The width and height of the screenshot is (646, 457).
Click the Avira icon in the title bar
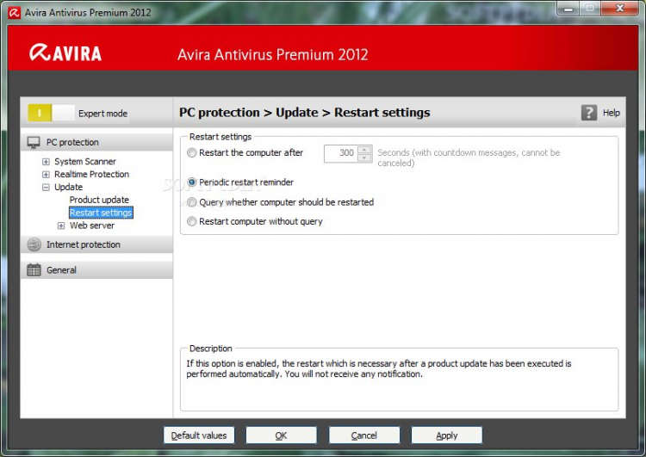tap(14, 13)
